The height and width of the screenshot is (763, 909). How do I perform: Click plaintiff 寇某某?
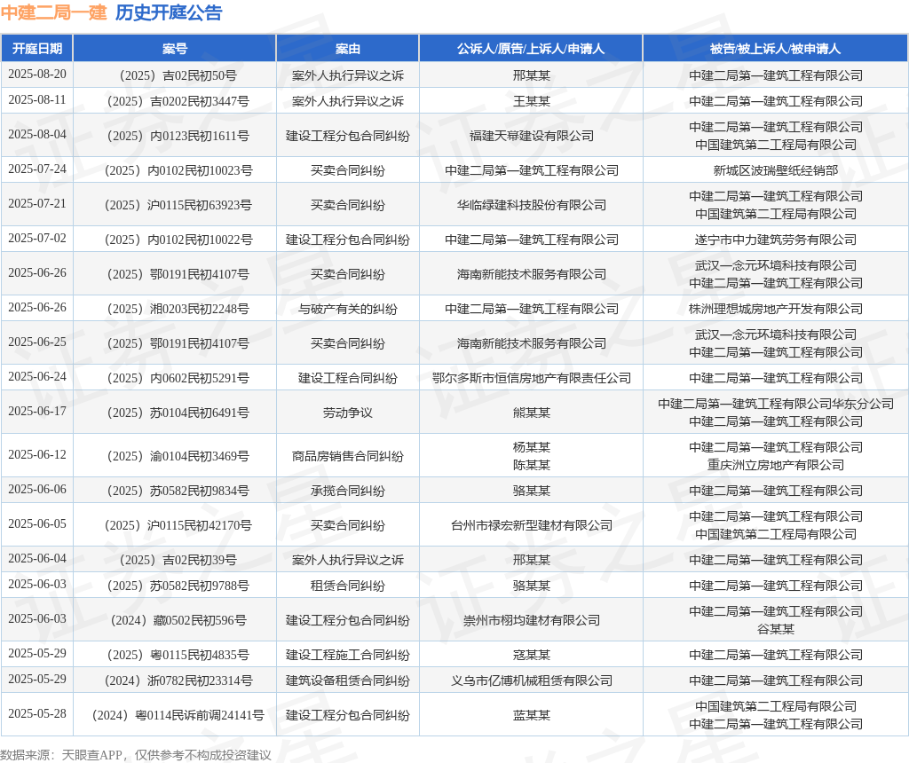531,656
